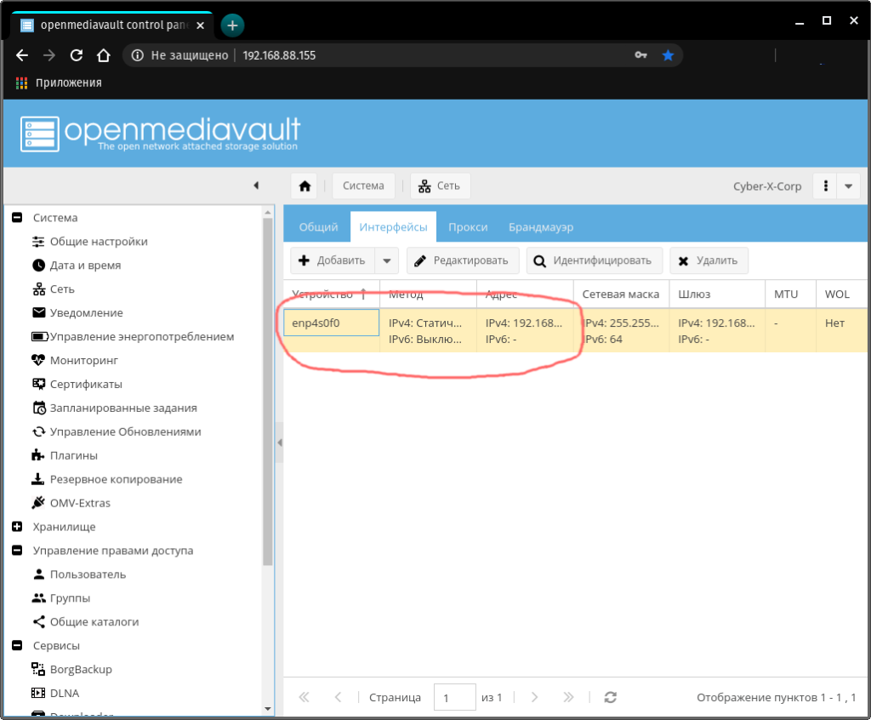
Task: Open OMV-Extras plugin settings
Action: (79, 503)
